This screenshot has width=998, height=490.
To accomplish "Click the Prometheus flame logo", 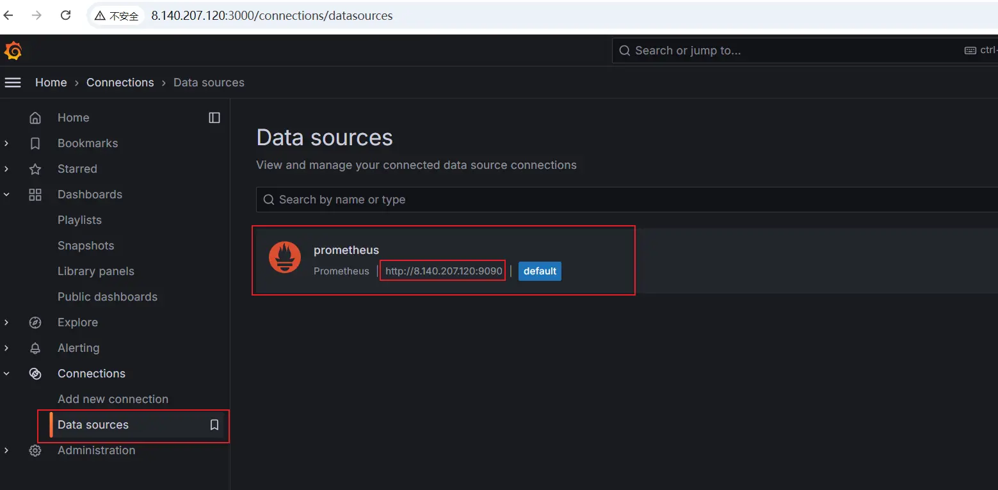I will click(x=285, y=258).
